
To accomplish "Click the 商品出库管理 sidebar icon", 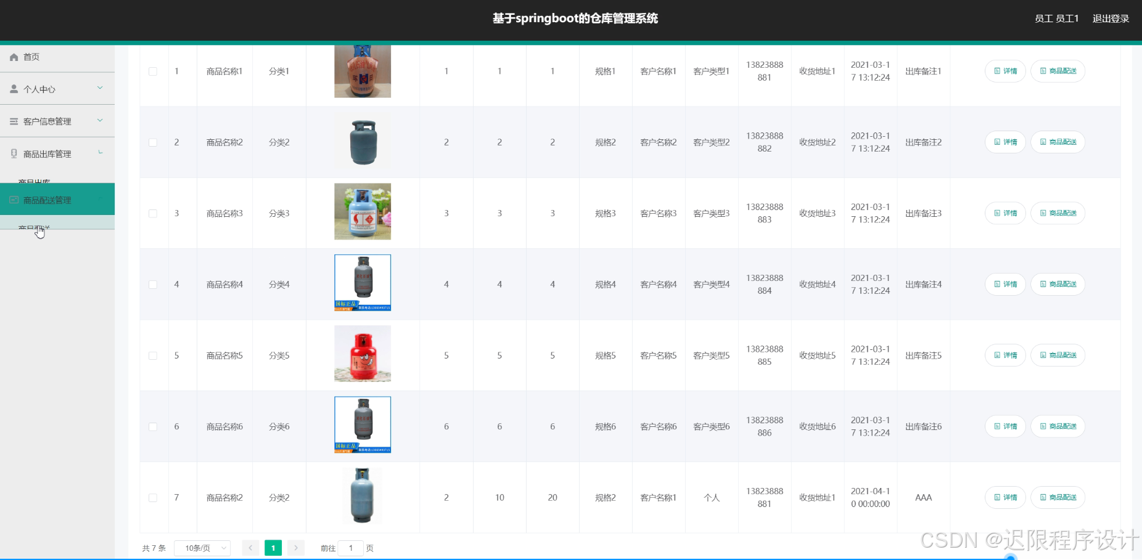I will point(14,153).
